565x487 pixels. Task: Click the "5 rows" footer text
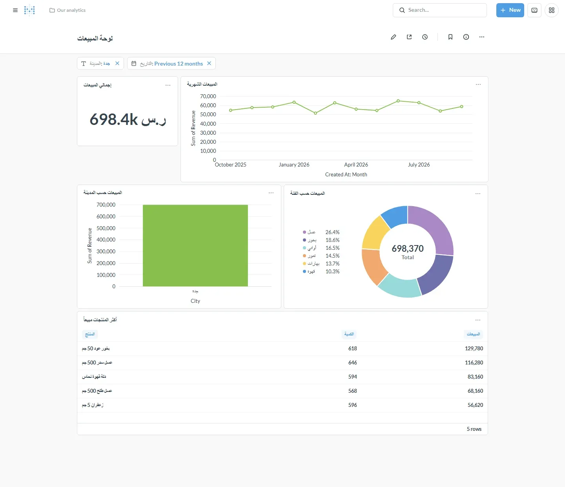point(474,429)
